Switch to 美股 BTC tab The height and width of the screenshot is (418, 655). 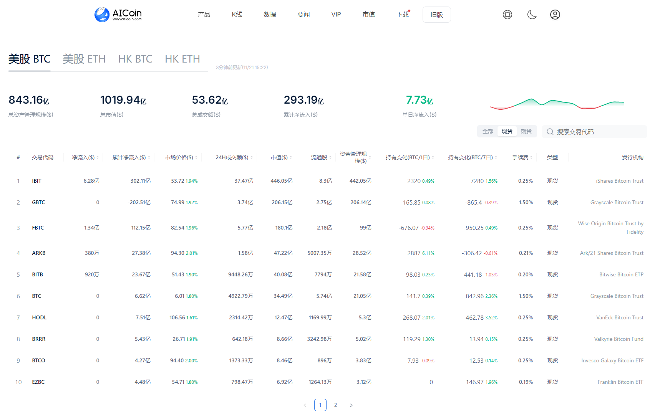coord(30,59)
